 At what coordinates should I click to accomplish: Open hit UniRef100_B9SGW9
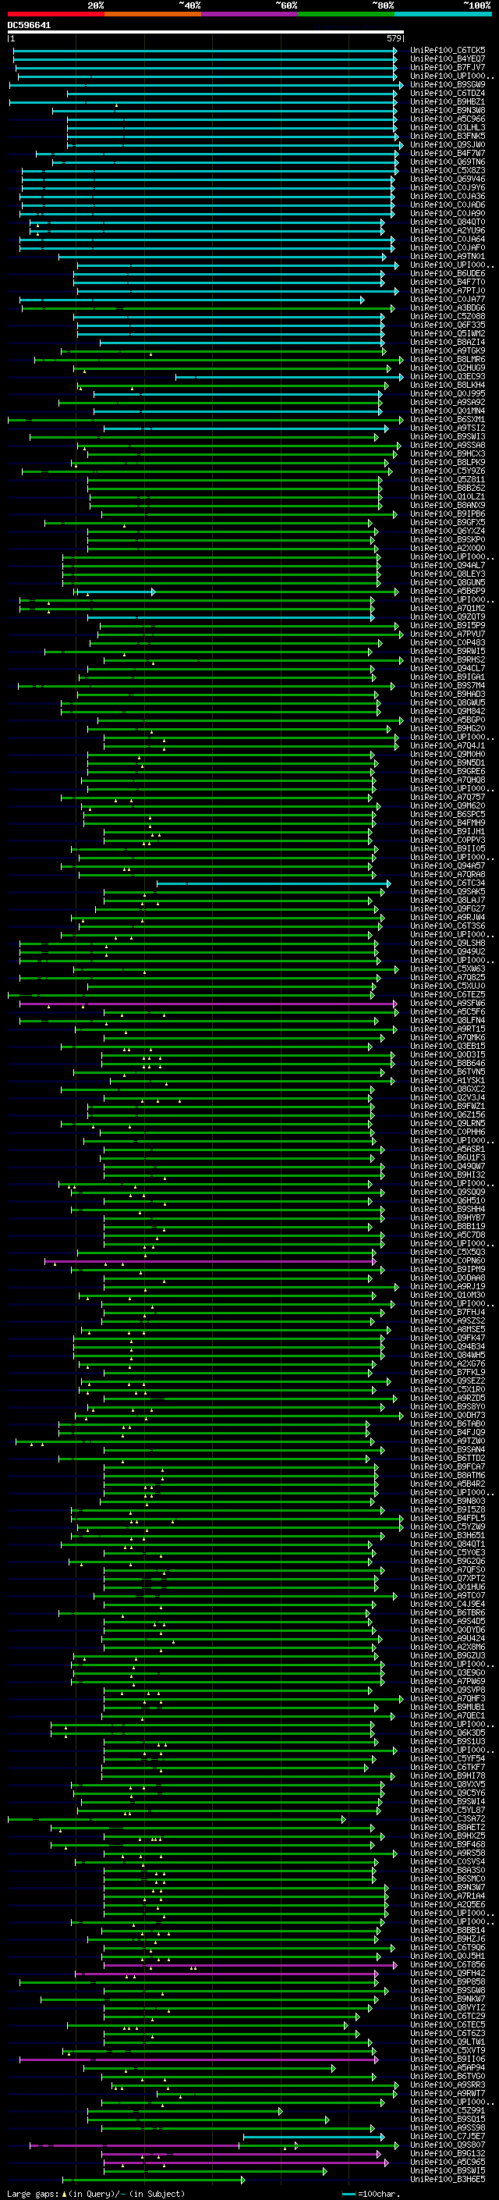[448, 84]
